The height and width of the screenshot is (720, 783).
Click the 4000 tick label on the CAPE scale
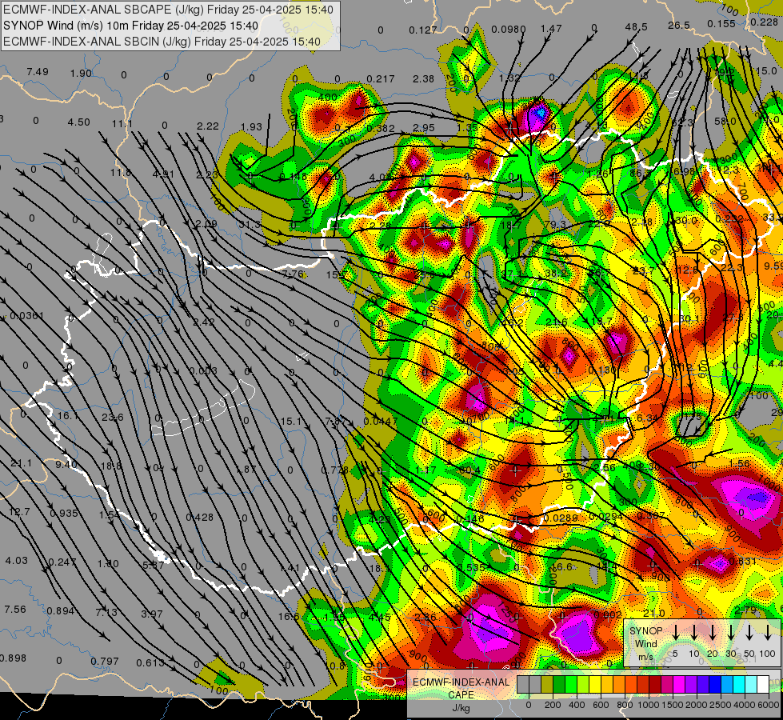pyautogui.click(x=745, y=705)
